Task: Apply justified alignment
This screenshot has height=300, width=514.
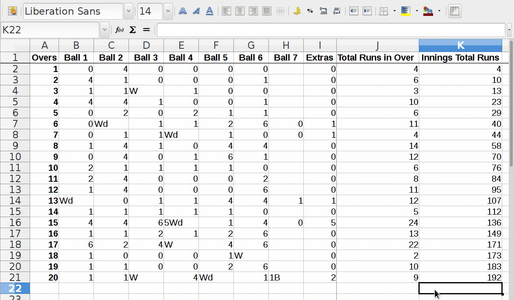Action: coord(267,11)
